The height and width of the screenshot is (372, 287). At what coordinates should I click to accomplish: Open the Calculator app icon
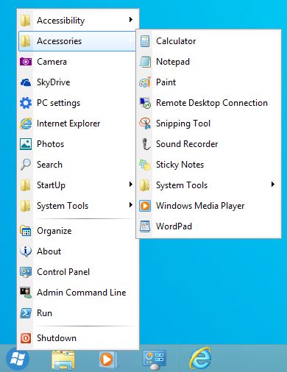145,41
